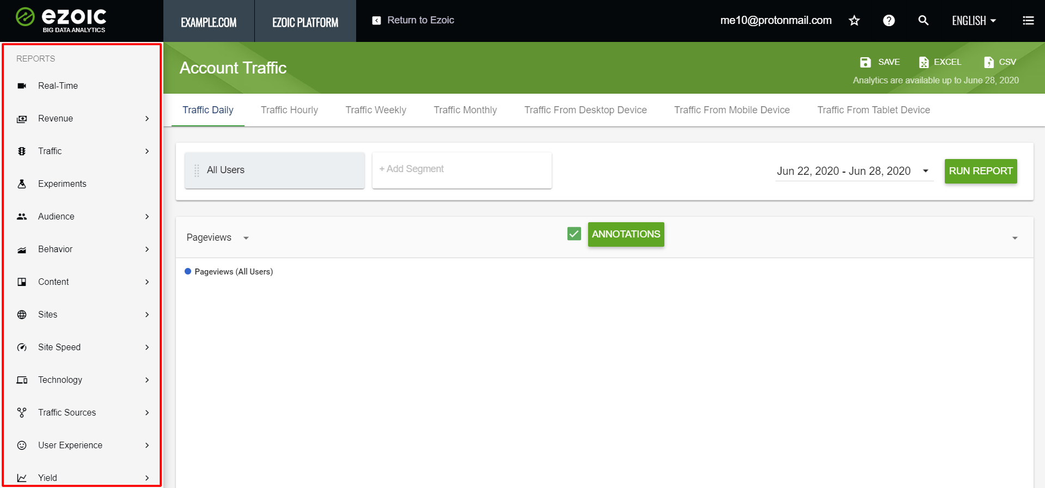The height and width of the screenshot is (488, 1045).
Task: Open the date range dropdown
Action: 925,171
